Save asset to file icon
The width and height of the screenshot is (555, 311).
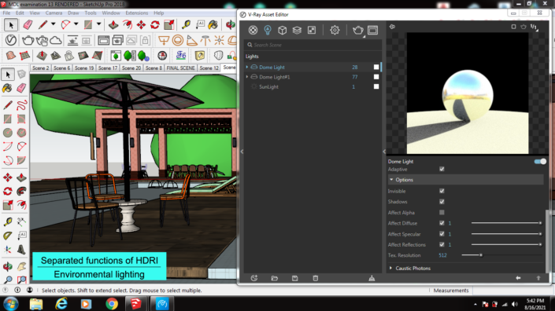295,278
